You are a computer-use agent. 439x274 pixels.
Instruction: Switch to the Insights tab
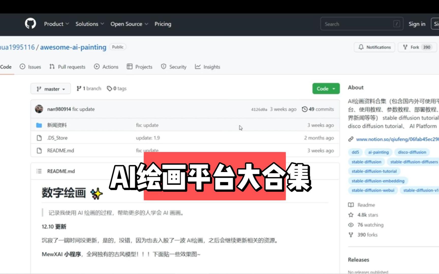coord(207,67)
